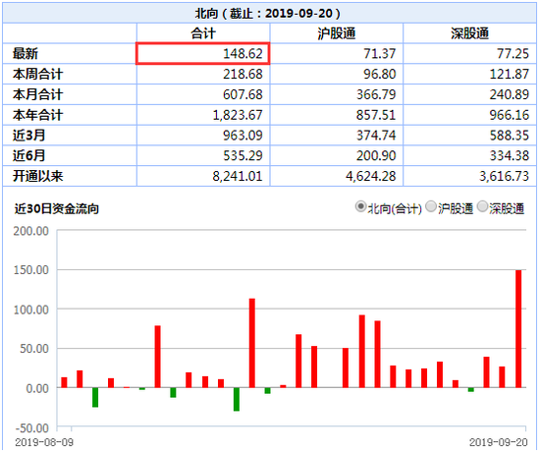The image size is (540, 452).
Task: Click the 2019-08-09 axis date label
Action: click(x=44, y=442)
